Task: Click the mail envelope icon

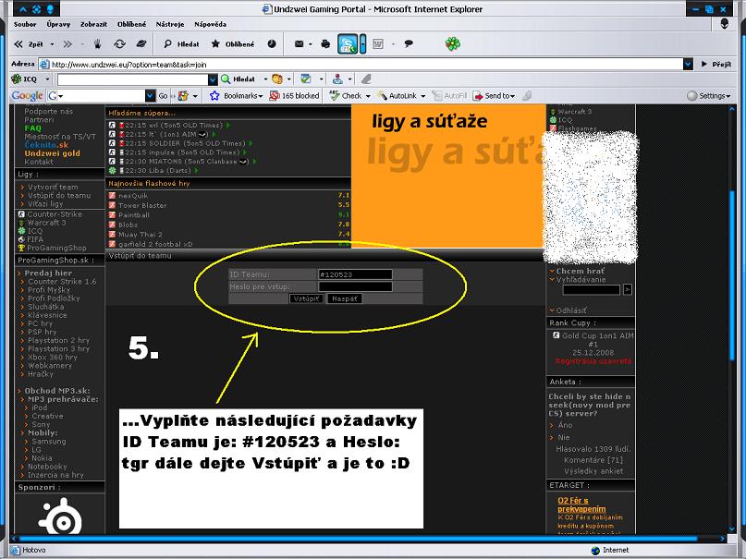Action: click(x=299, y=44)
